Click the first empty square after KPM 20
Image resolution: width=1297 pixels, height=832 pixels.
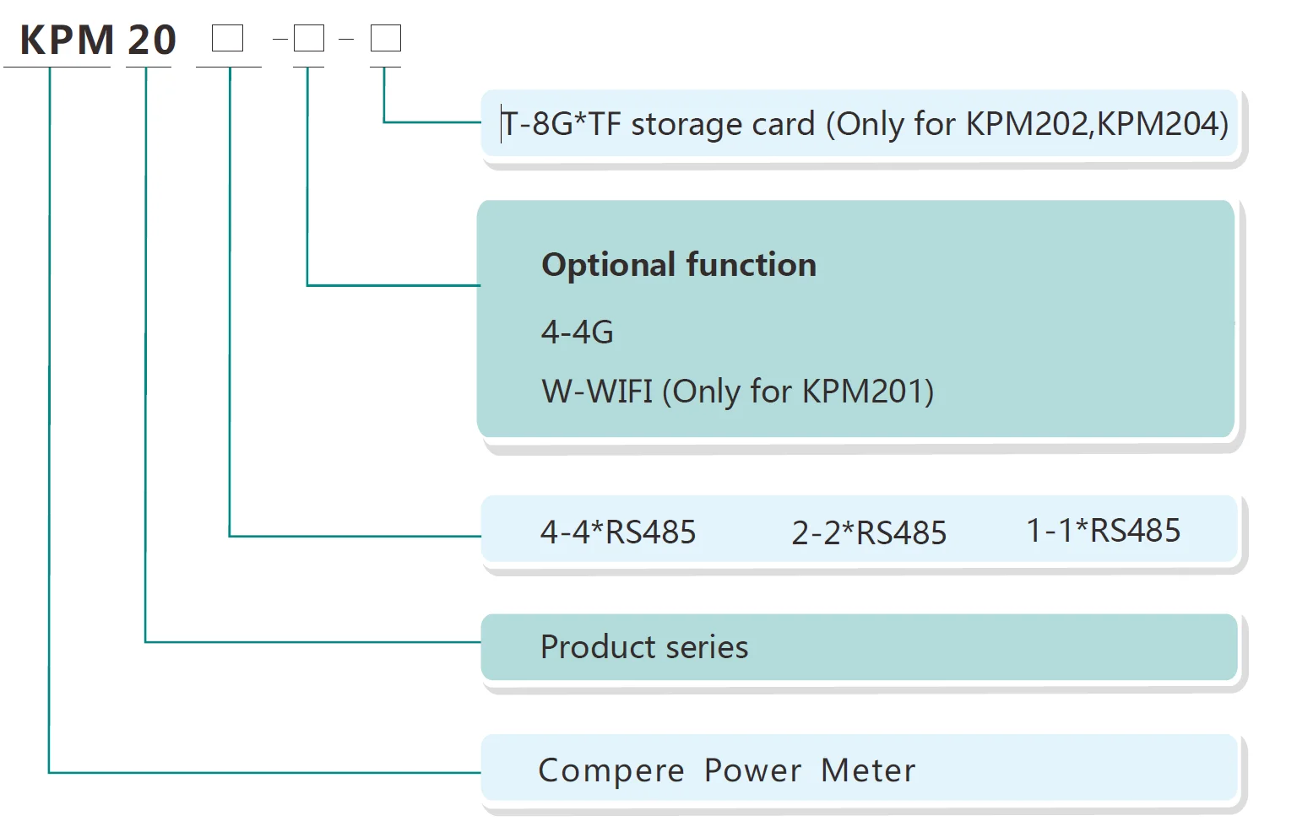pos(227,38)
